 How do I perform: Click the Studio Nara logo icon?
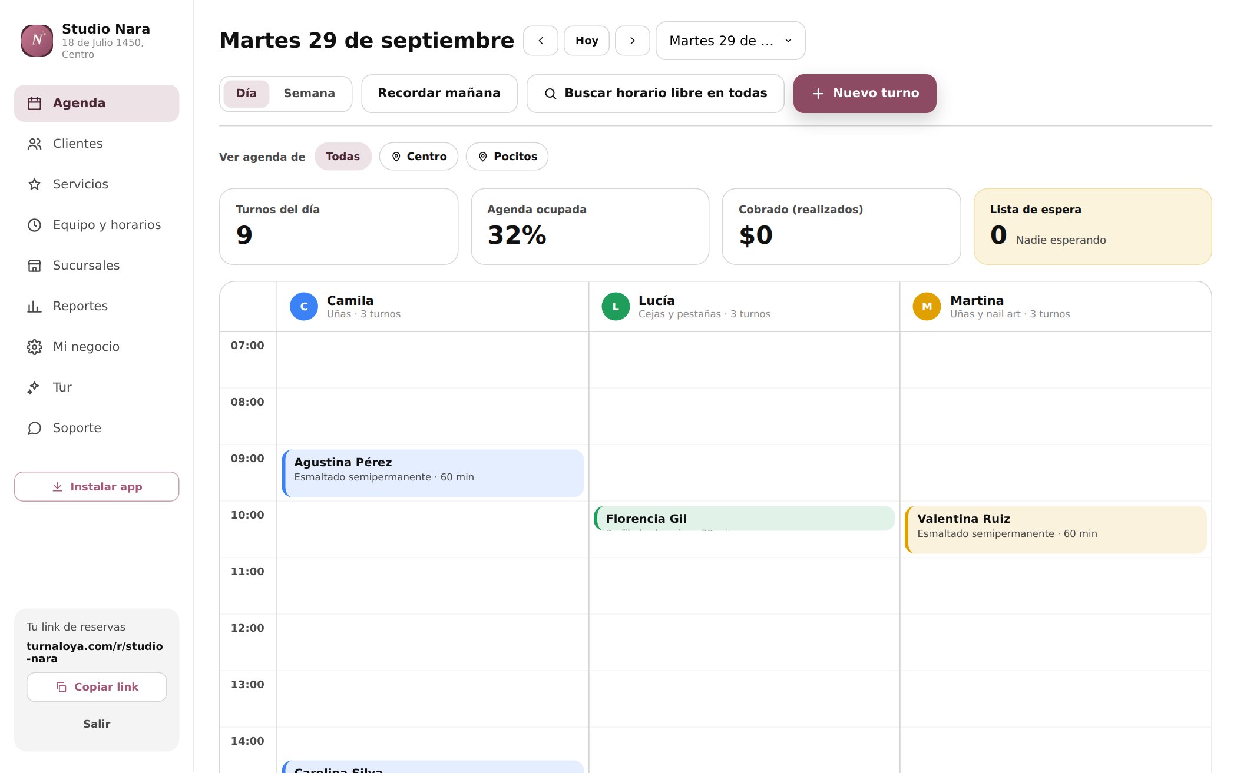[x=37, y=41]
